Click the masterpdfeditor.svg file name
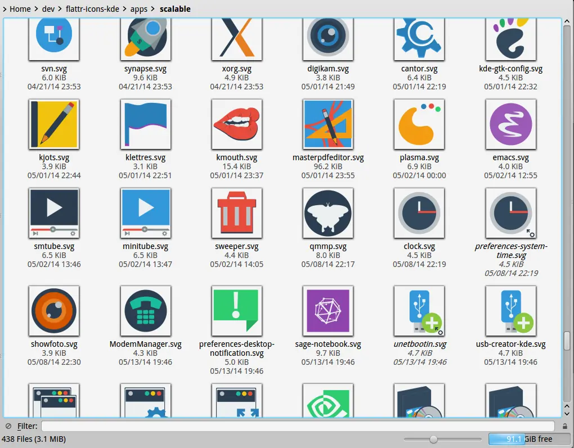Screen dimensions: 574x448 [328, 157]
